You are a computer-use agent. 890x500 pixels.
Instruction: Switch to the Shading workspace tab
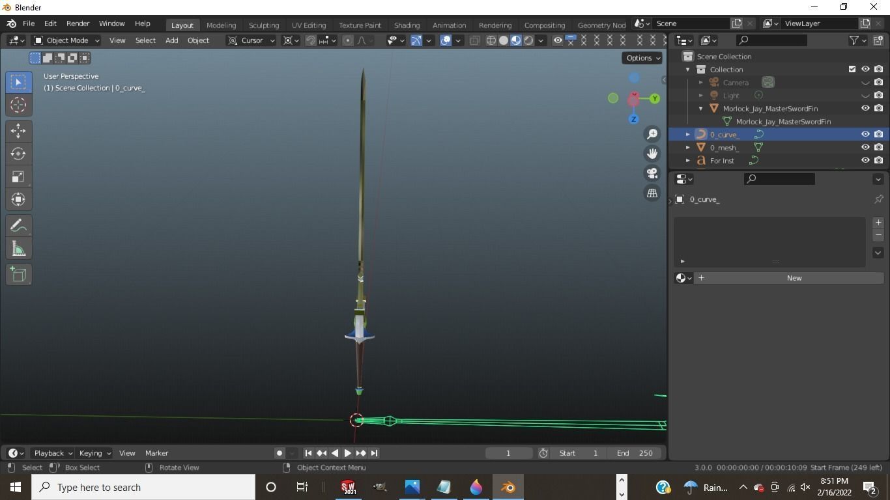pyautogui.click(x=407, y=25)
